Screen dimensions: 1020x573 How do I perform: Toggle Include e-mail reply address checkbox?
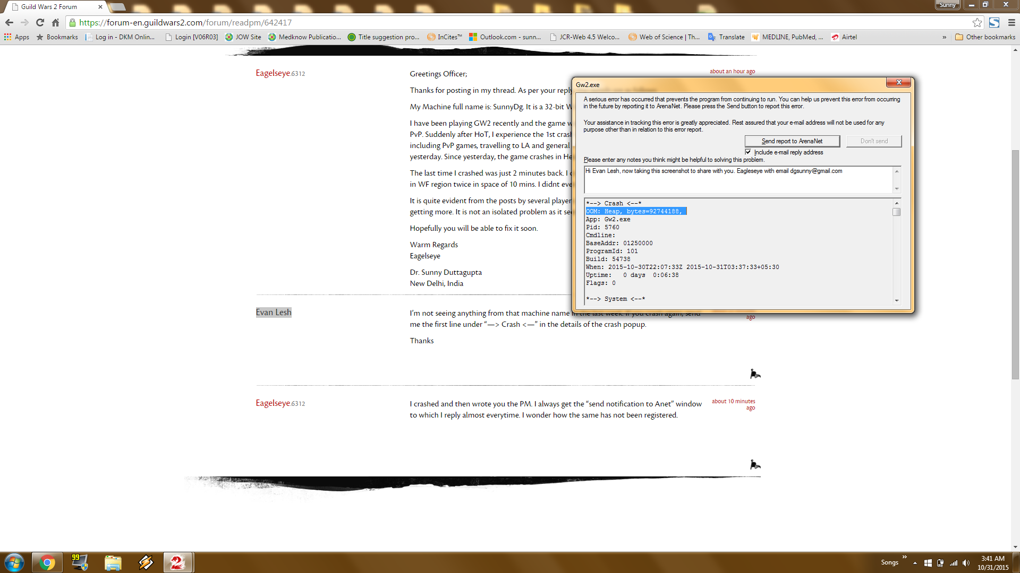(748, 152)
